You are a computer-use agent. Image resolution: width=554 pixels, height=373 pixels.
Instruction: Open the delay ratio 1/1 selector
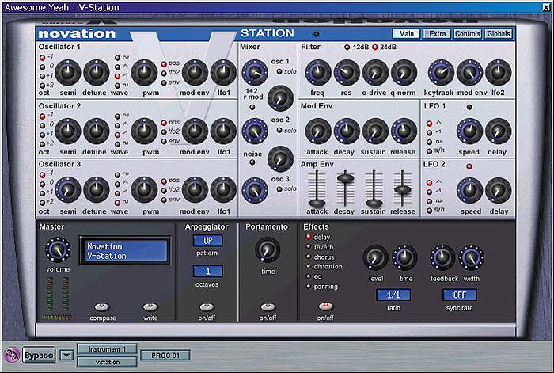[x=393, y=295]
